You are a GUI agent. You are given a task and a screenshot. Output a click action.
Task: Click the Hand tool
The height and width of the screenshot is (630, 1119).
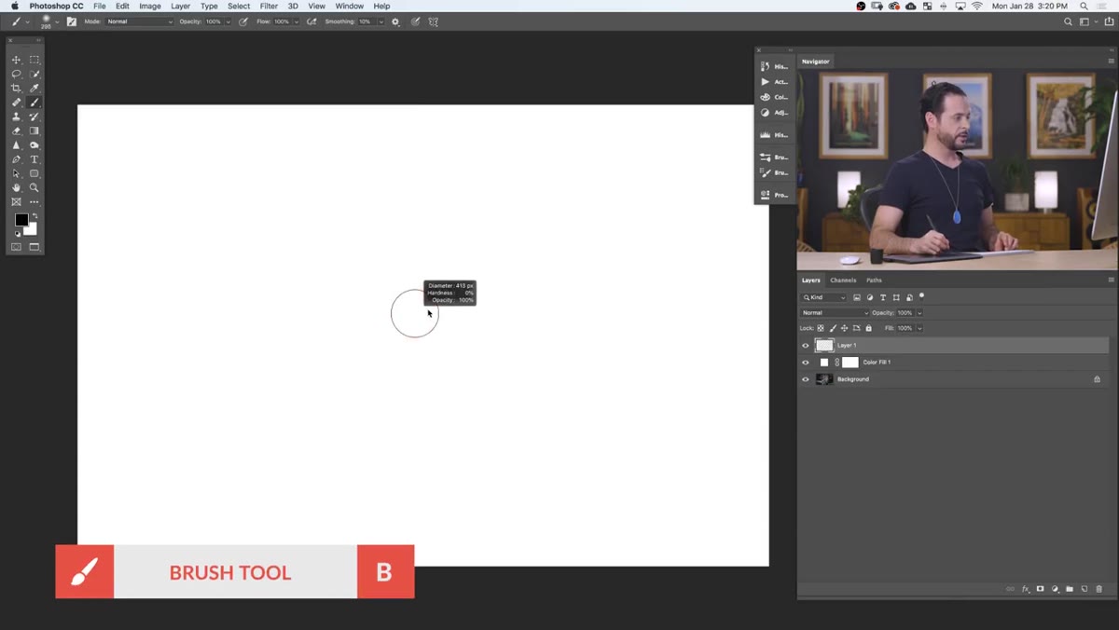tap(16, 187)
